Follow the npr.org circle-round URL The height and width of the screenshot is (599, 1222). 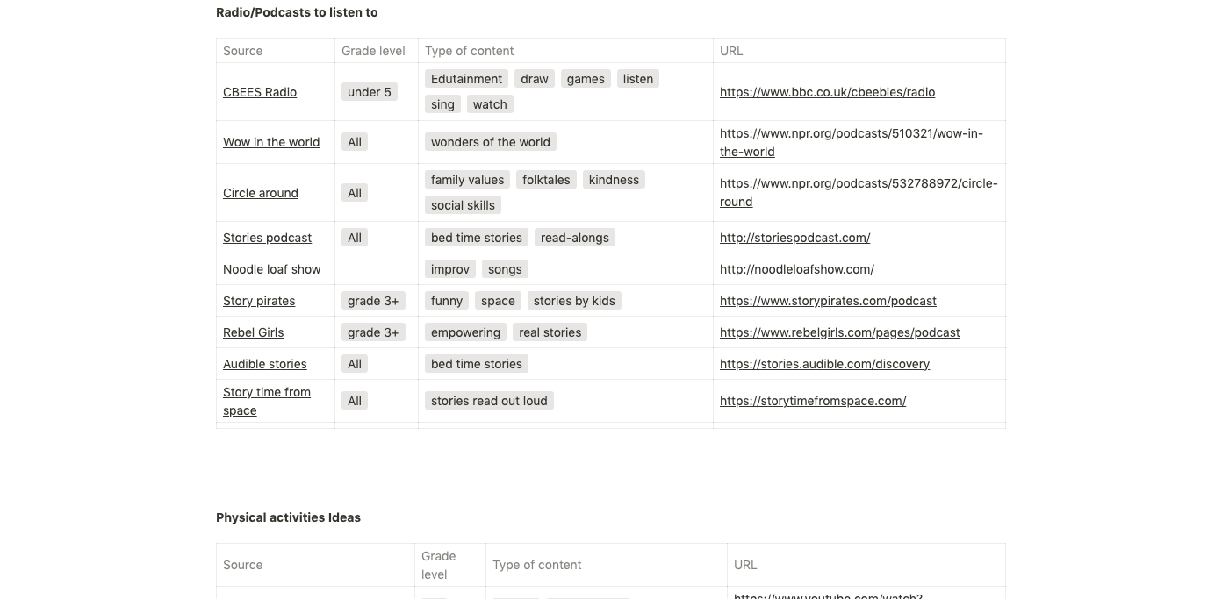click(859, 193)
